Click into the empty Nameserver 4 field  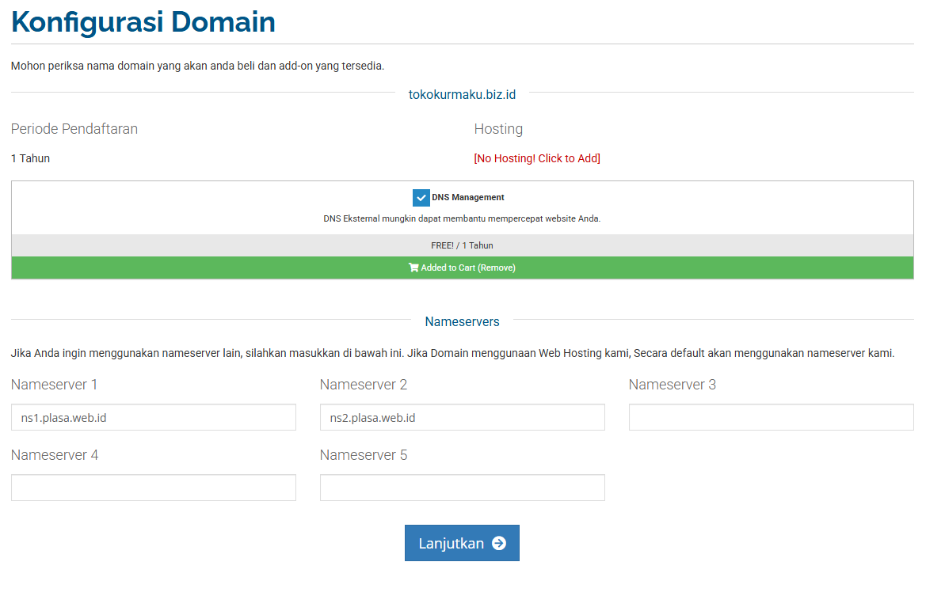[153, 488]
